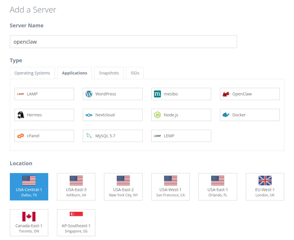The height and width of the screenshot is (240, 294).
Task: Choose the Docker application label
Action: pyautogui.click(x=239, y=115)
